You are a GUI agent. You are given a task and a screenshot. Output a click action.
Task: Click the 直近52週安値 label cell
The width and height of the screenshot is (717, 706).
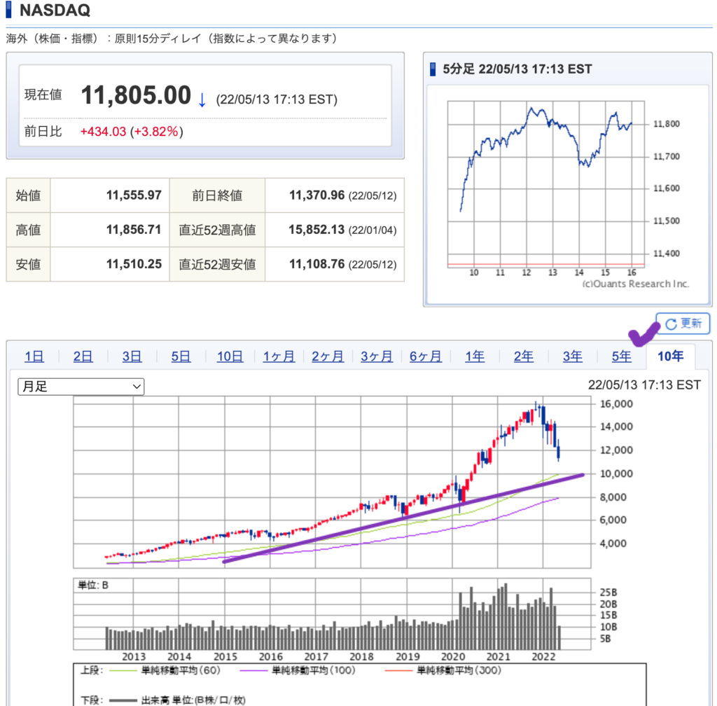(217, 264)
